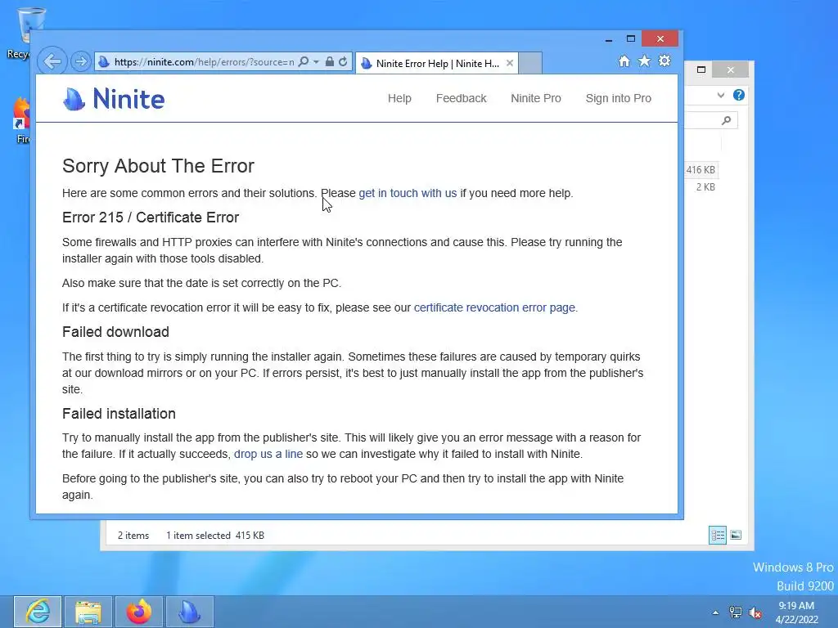Open Favorites with the star icon

[645, 61]
